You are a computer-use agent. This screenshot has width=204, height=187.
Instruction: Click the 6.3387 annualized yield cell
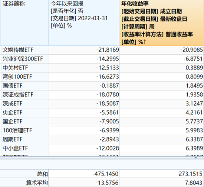pos(161,139)
